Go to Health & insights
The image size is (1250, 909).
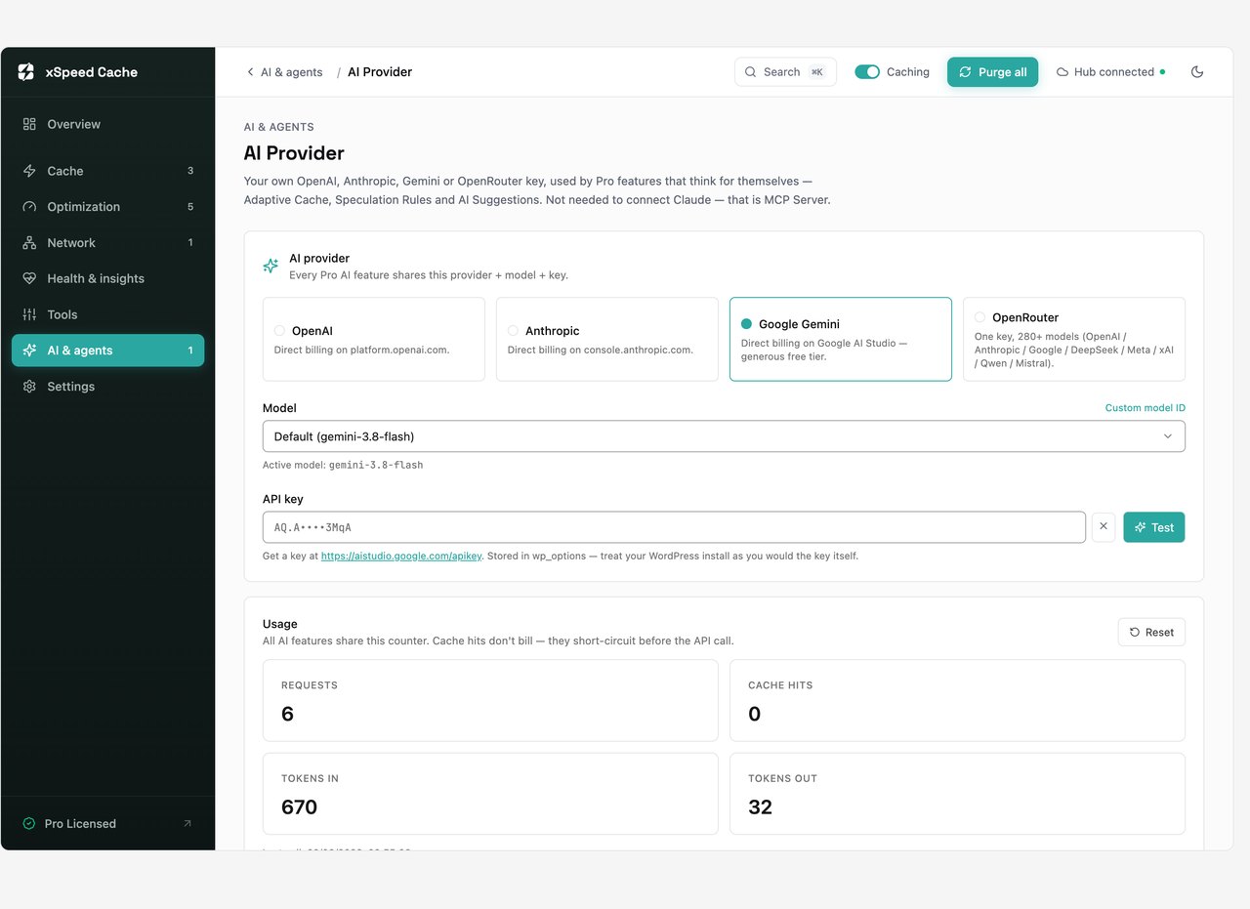tap(107, 278)
